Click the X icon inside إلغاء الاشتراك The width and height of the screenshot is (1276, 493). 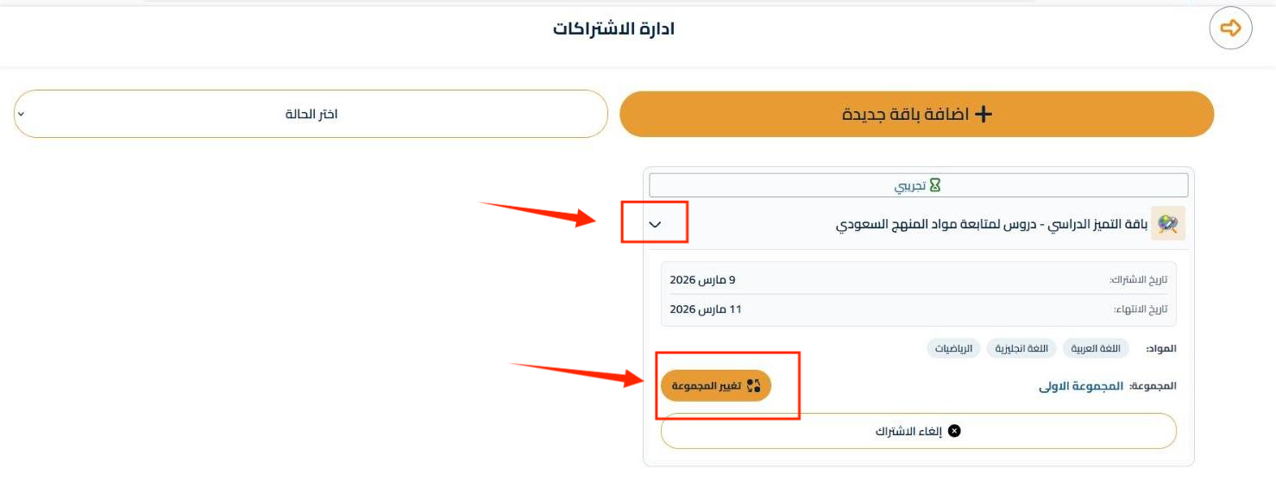(954, 431)
